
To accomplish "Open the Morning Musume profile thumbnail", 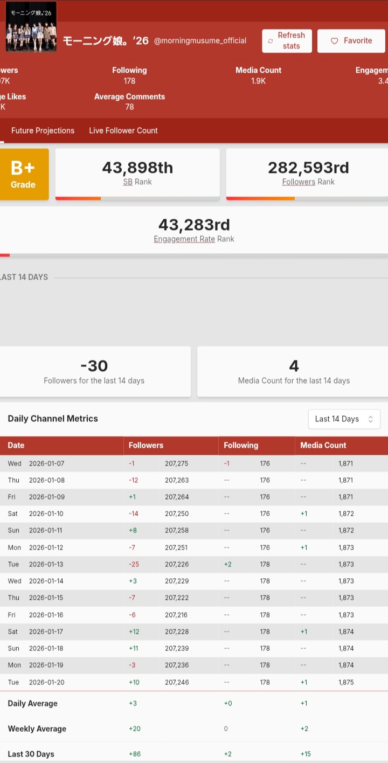I will coord(31,27).
